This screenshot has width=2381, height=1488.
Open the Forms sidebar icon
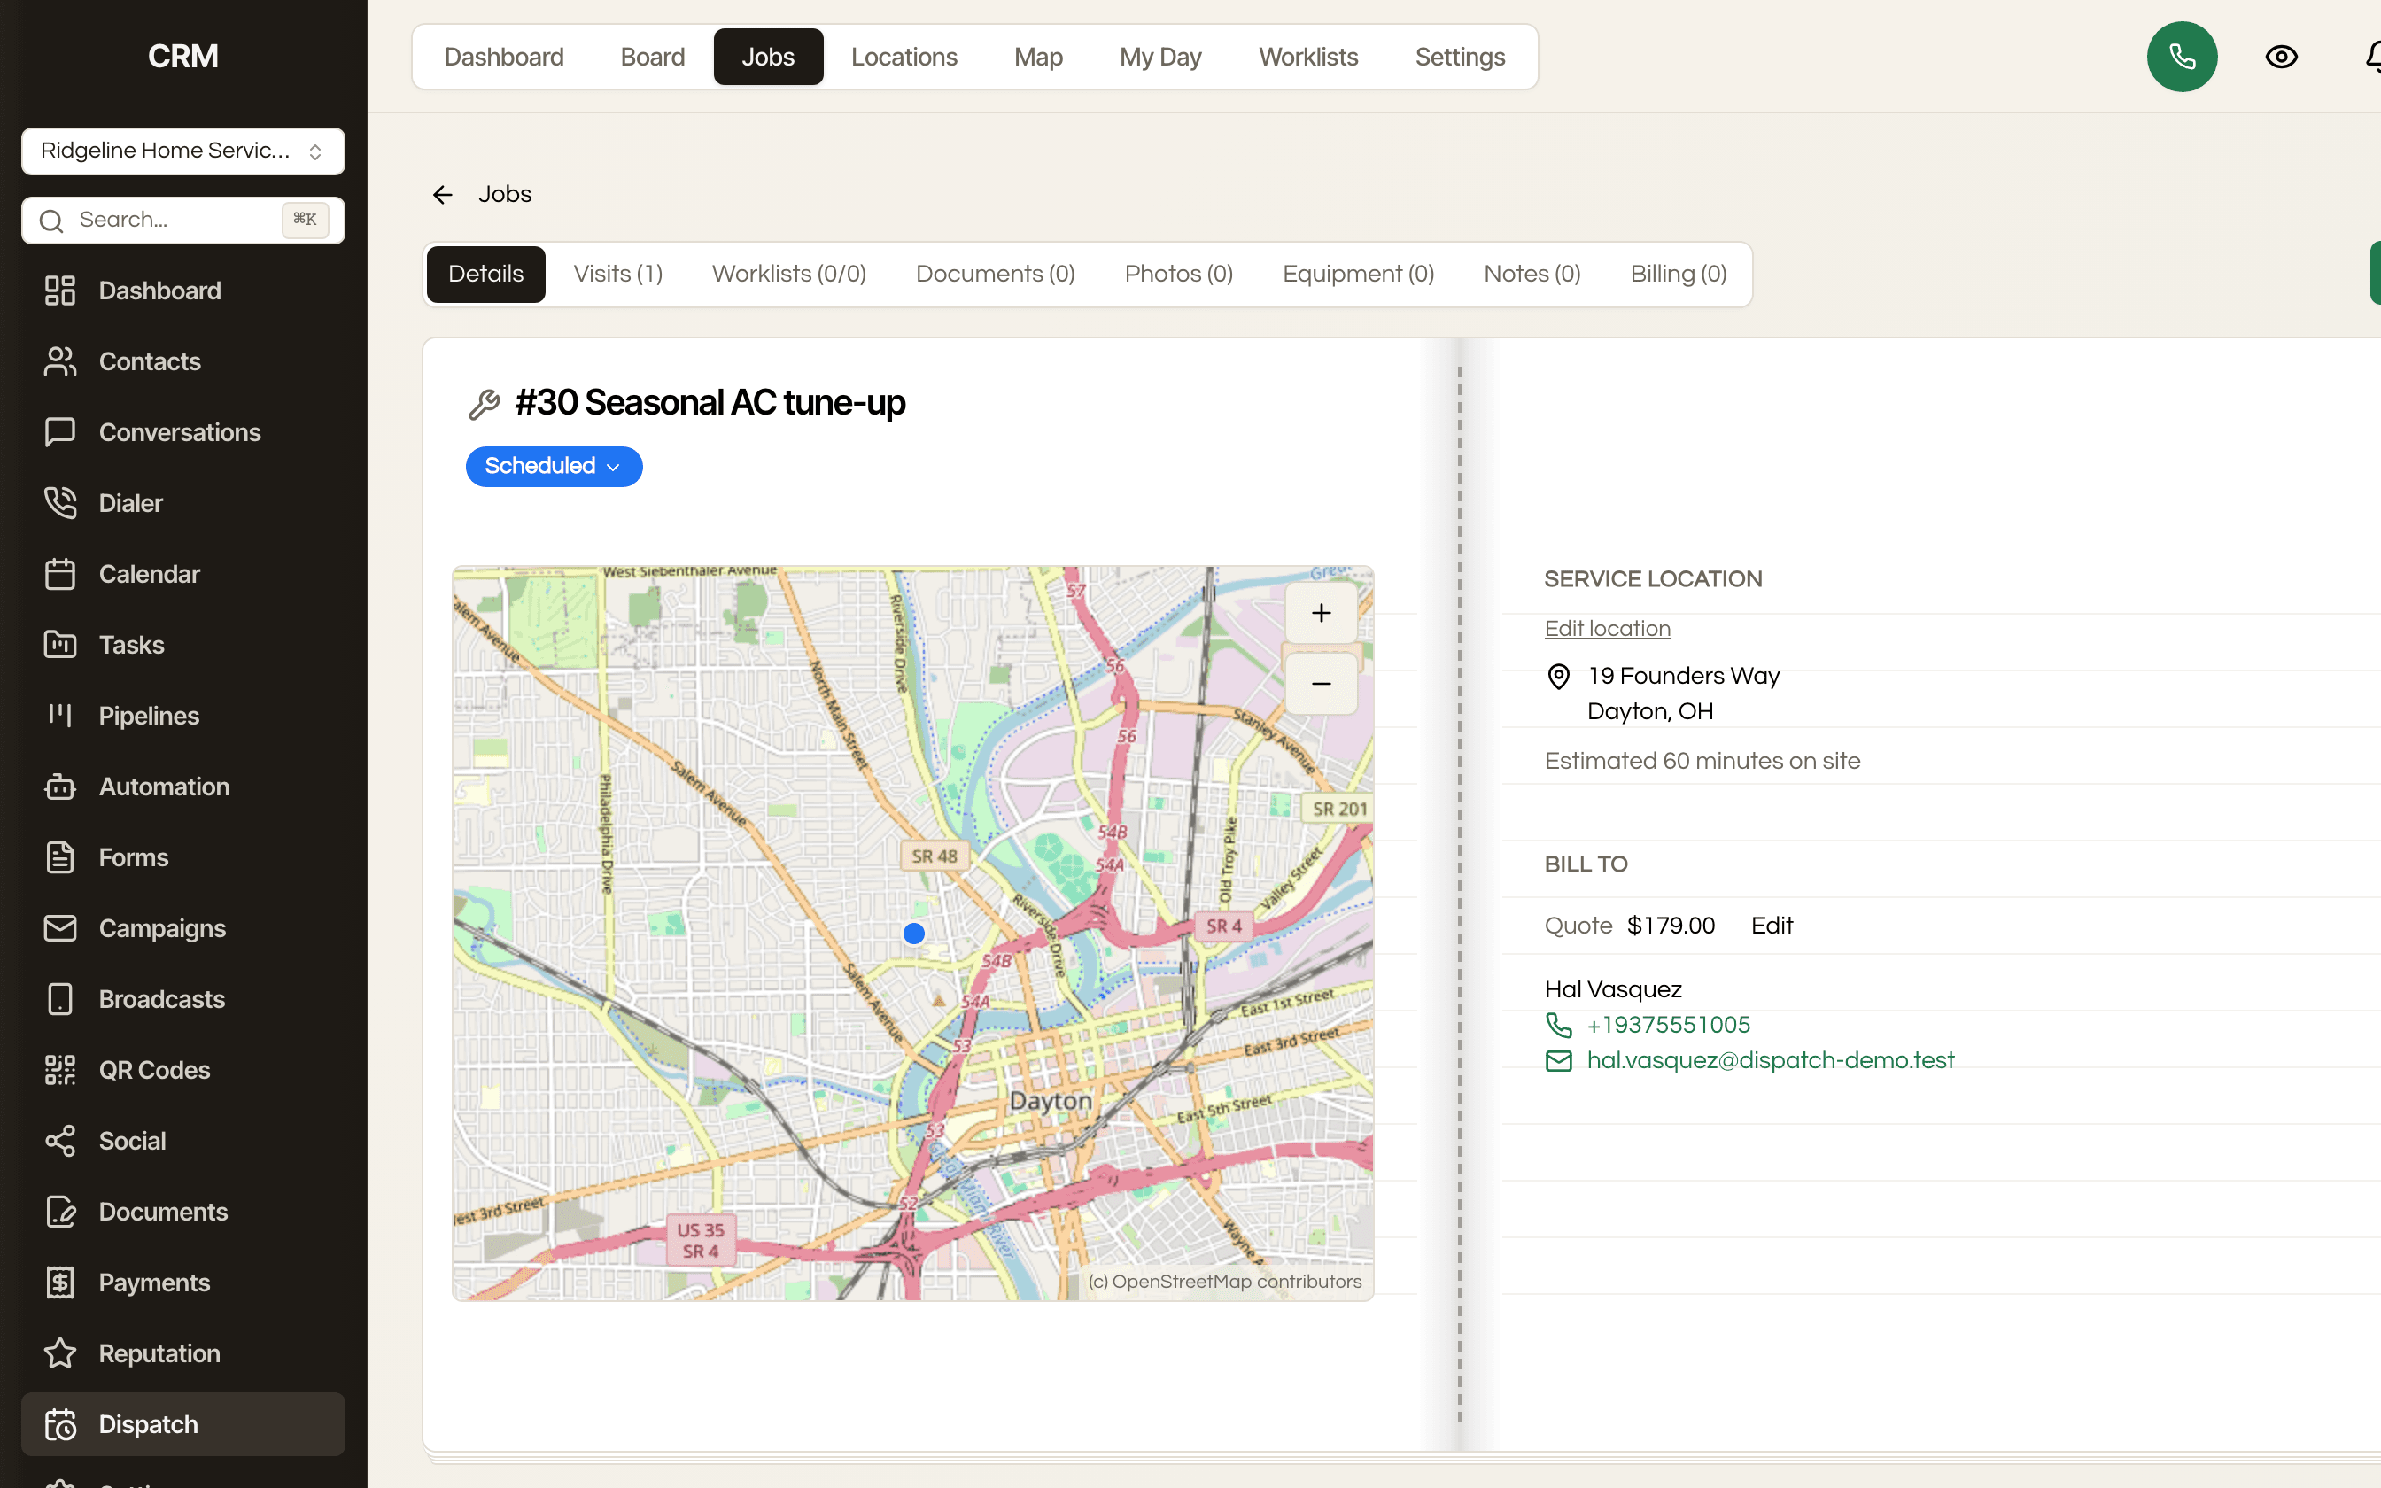click(60, 857)
